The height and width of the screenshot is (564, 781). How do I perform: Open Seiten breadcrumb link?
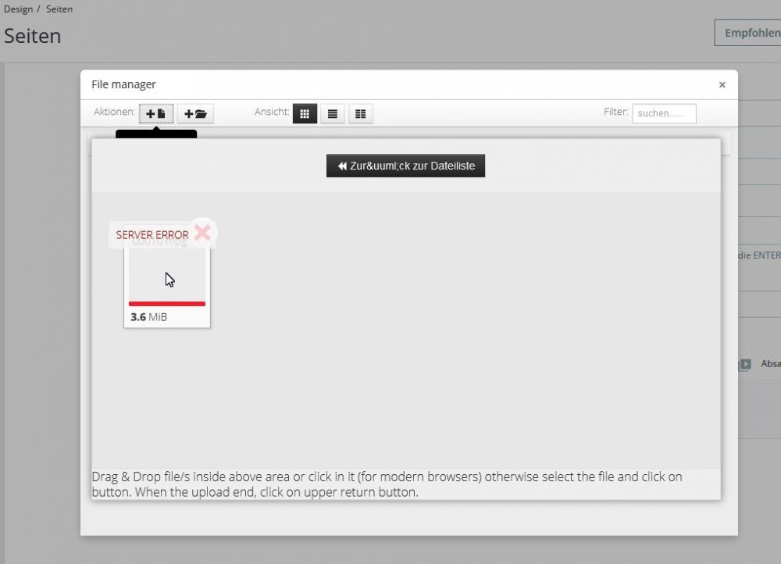59,9
